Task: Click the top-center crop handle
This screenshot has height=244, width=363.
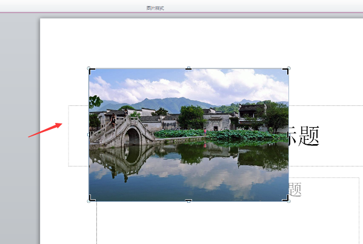Action: [x=188, y=68]
